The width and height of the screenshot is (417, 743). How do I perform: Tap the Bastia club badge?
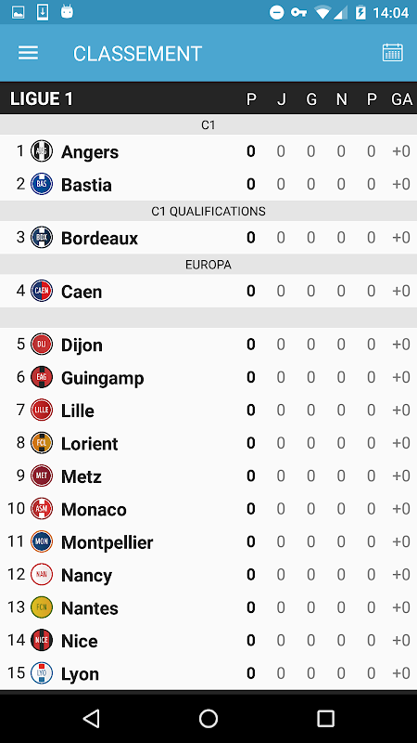coord(42,184)
